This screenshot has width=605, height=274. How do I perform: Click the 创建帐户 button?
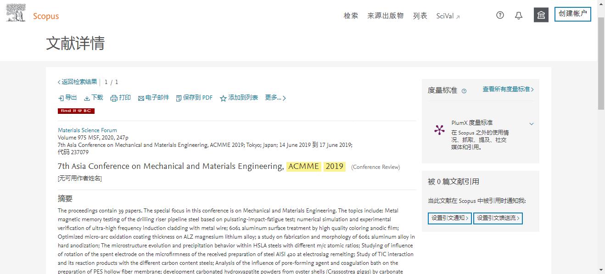(573, 14)
